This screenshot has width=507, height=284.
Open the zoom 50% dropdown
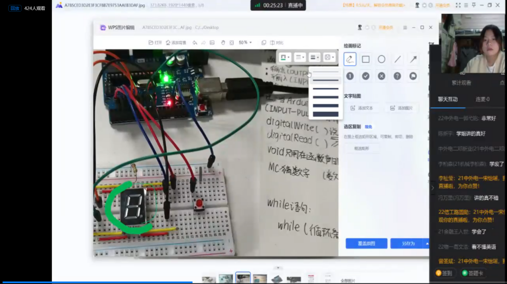[x=245, y=43]
